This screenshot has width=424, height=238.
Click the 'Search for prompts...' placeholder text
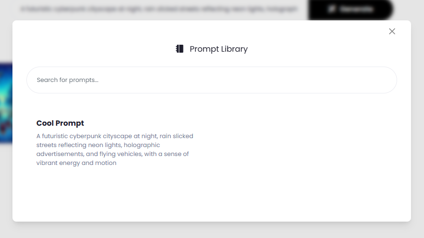click(68, 80)
